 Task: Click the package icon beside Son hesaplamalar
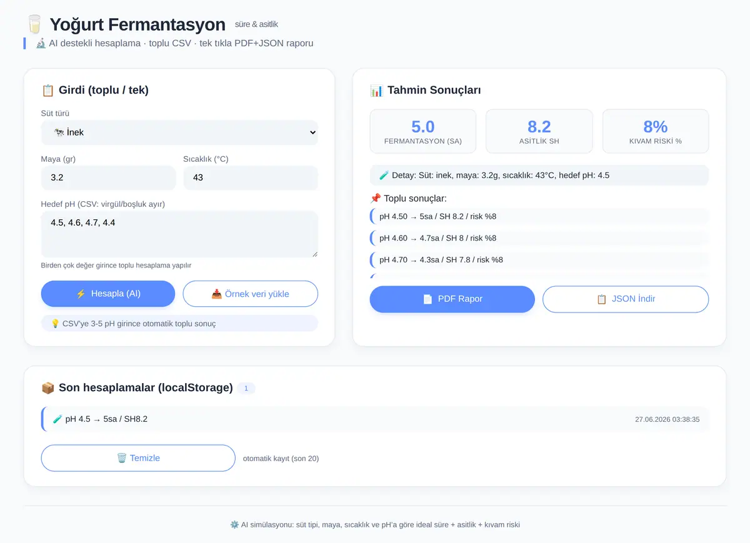pos(47,388)
